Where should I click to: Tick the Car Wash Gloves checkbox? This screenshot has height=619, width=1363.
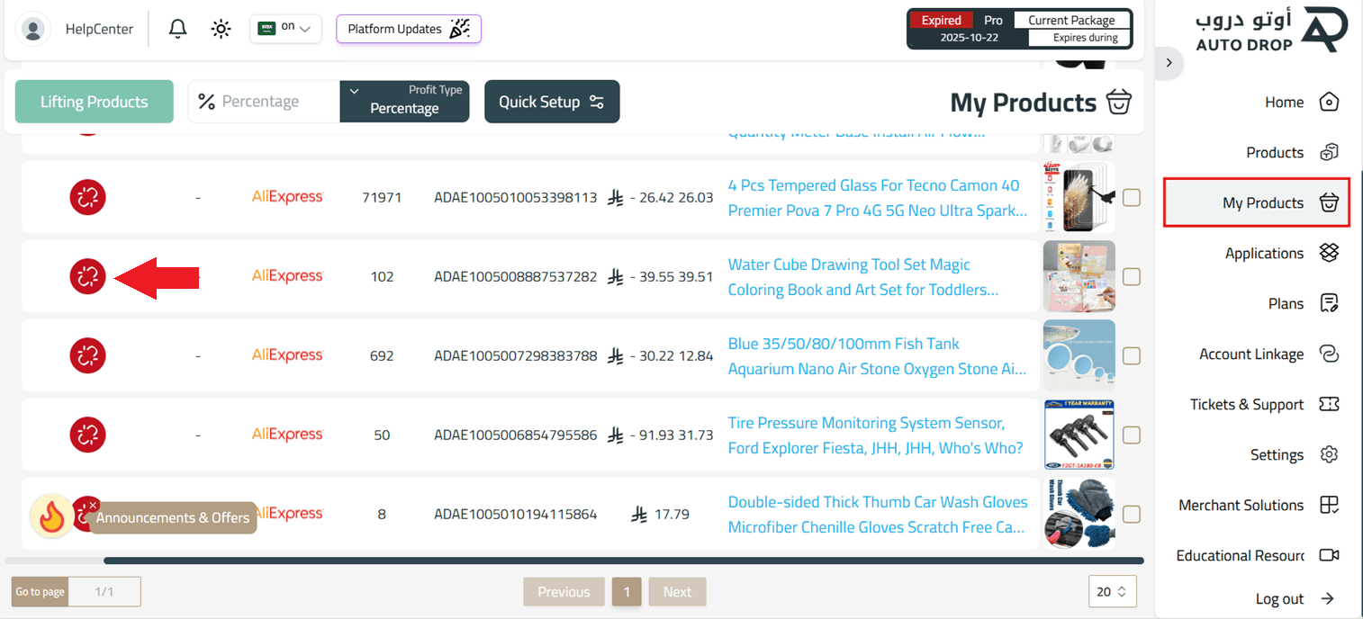1132,514
